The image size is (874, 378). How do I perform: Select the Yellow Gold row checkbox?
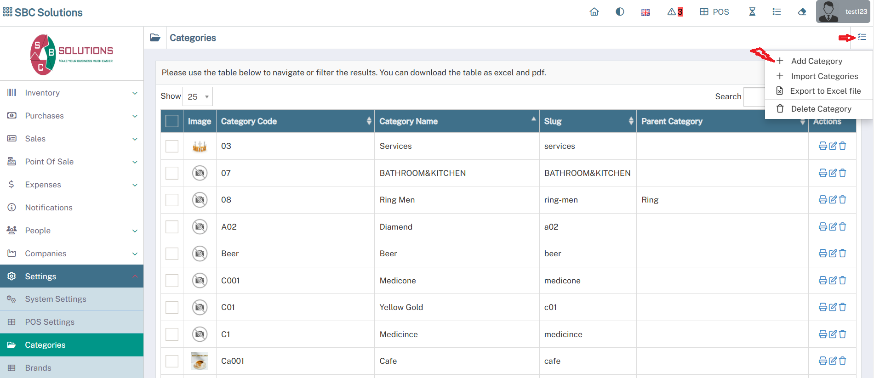[x=172, y=307]
